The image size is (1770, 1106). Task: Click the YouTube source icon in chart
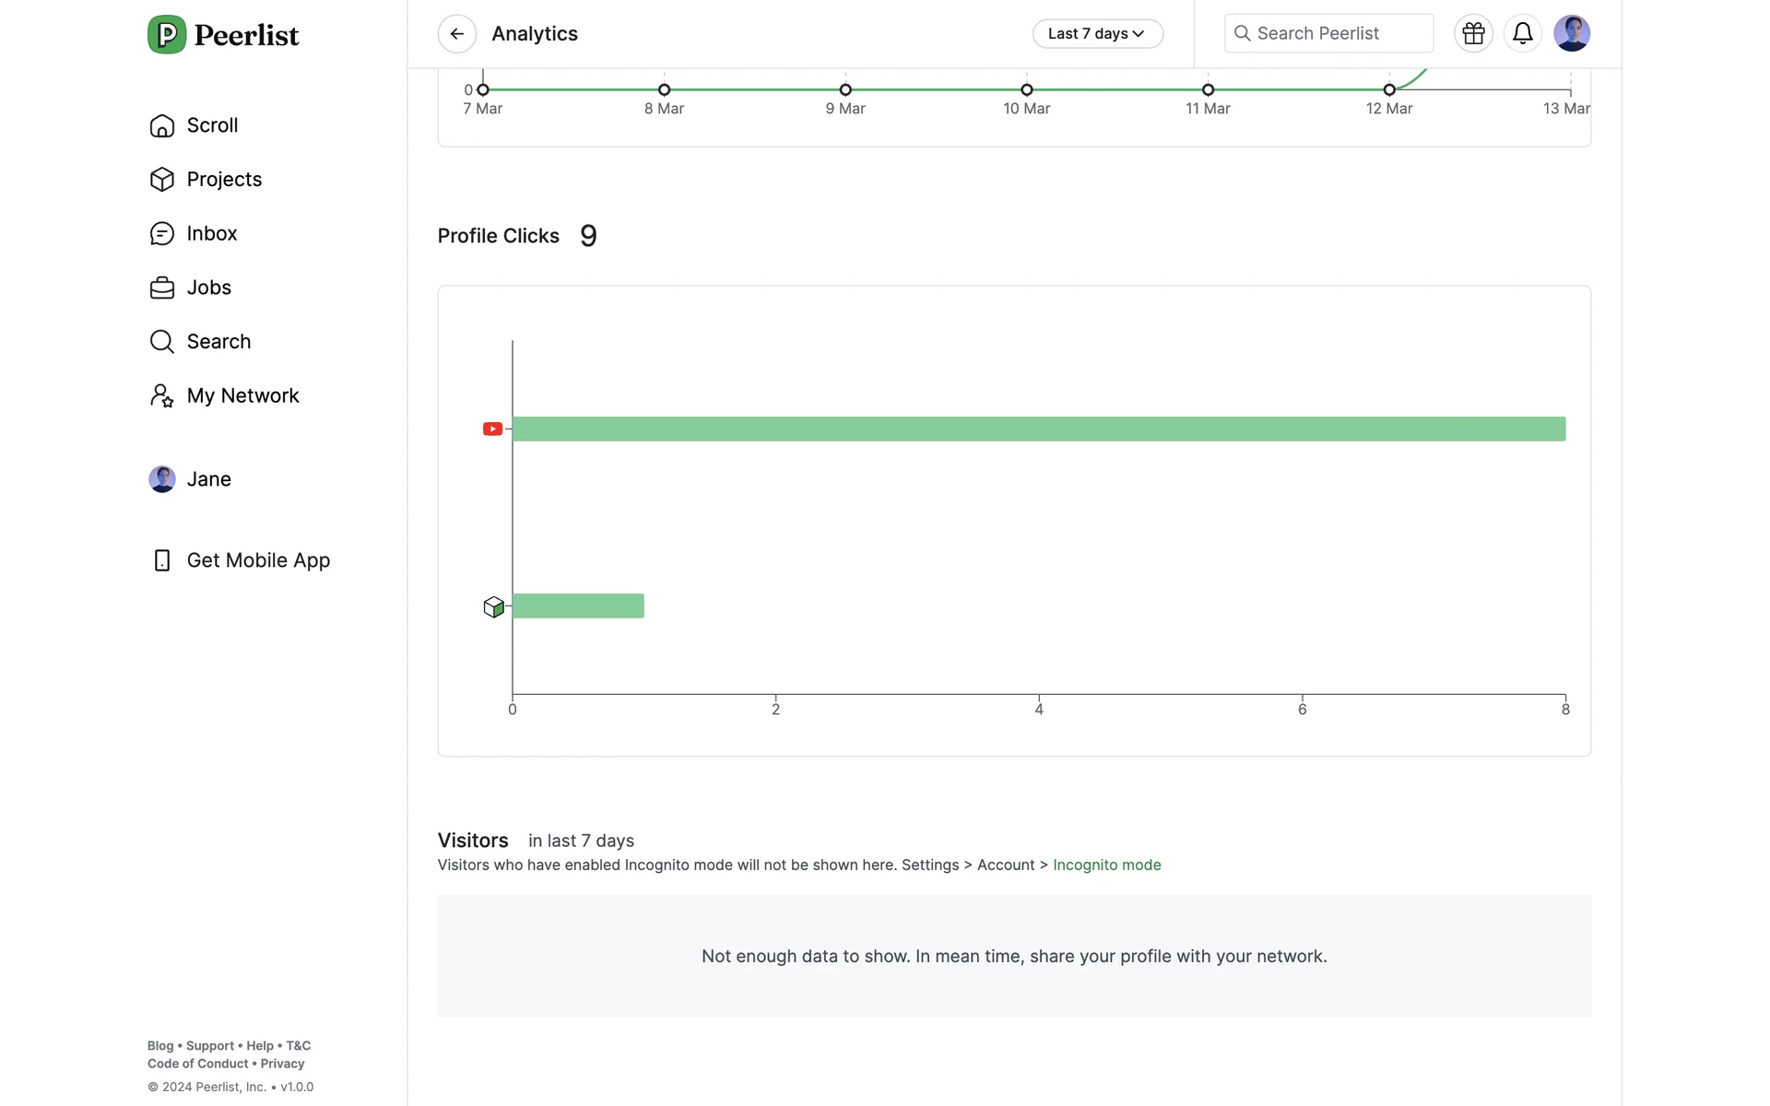tap(492, 429)
